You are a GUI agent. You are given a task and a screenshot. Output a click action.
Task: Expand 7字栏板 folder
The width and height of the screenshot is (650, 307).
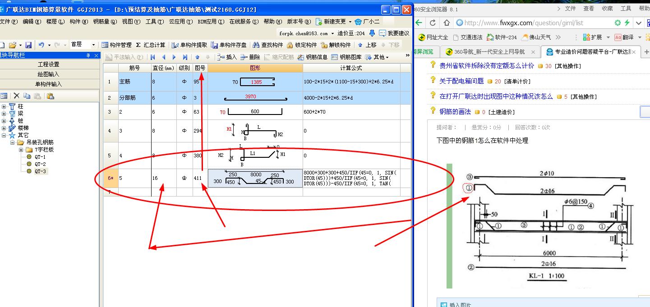click(21, 150)
